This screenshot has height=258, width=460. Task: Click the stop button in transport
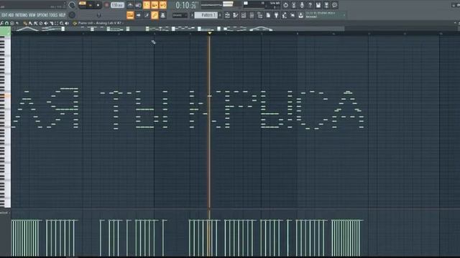coord(98,5)
